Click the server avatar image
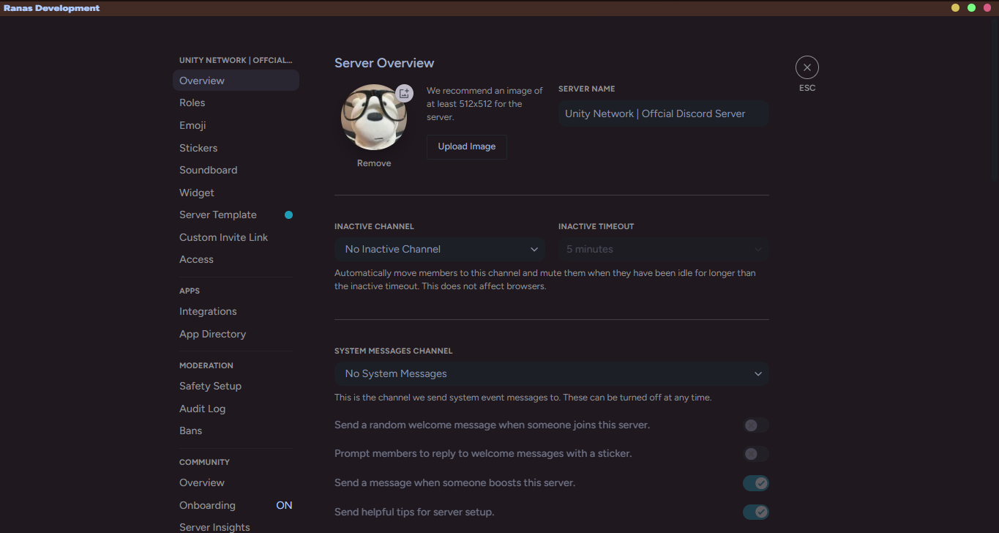This screenshot has width=999, height=533. pos(374,117)
